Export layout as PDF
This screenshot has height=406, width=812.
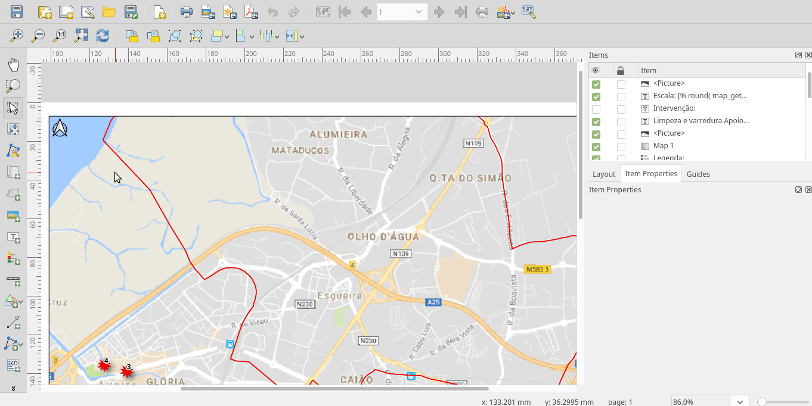251,12
